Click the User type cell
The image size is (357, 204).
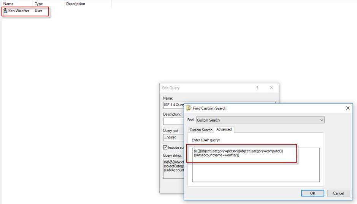click(38, 11)
